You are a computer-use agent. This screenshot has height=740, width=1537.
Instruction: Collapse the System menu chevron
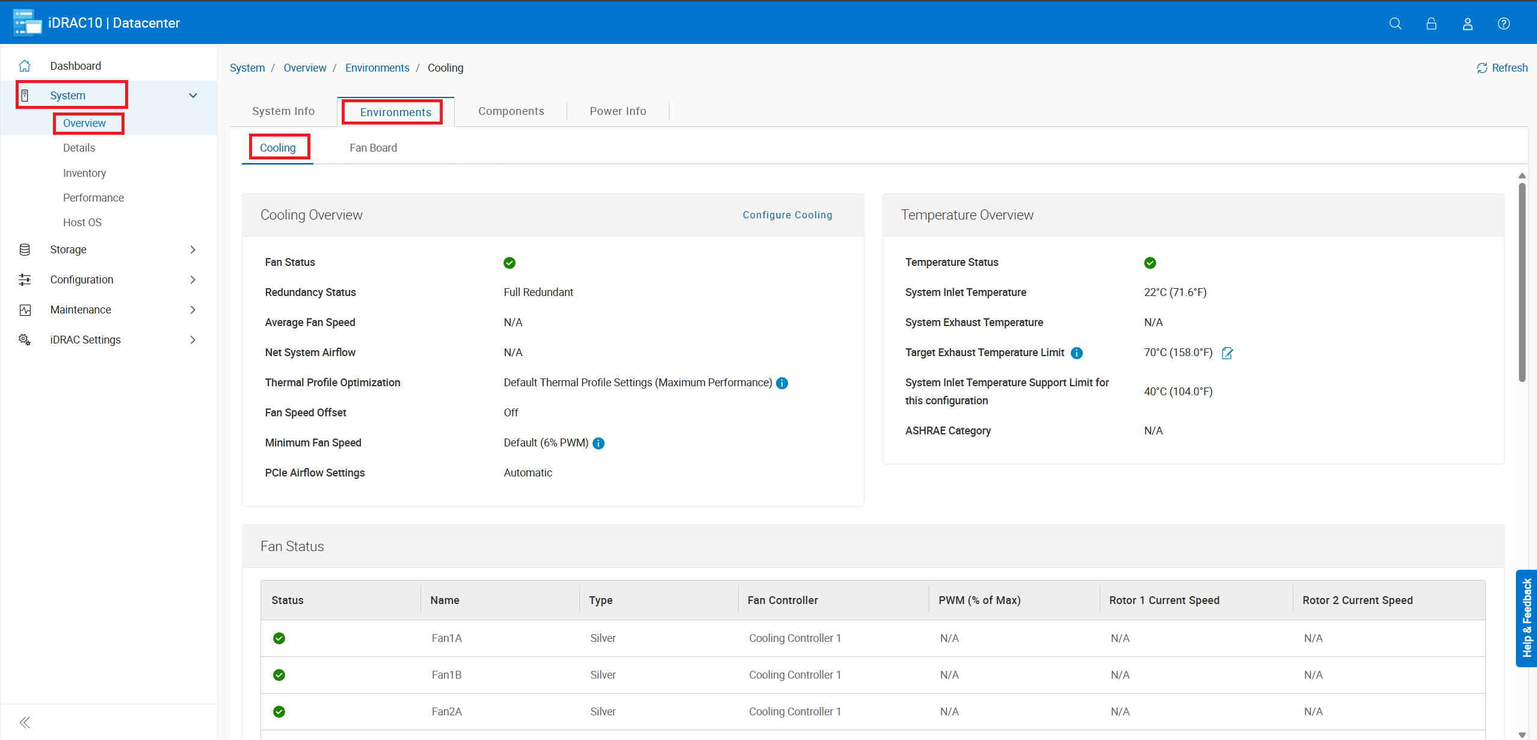tap(193, 96)
